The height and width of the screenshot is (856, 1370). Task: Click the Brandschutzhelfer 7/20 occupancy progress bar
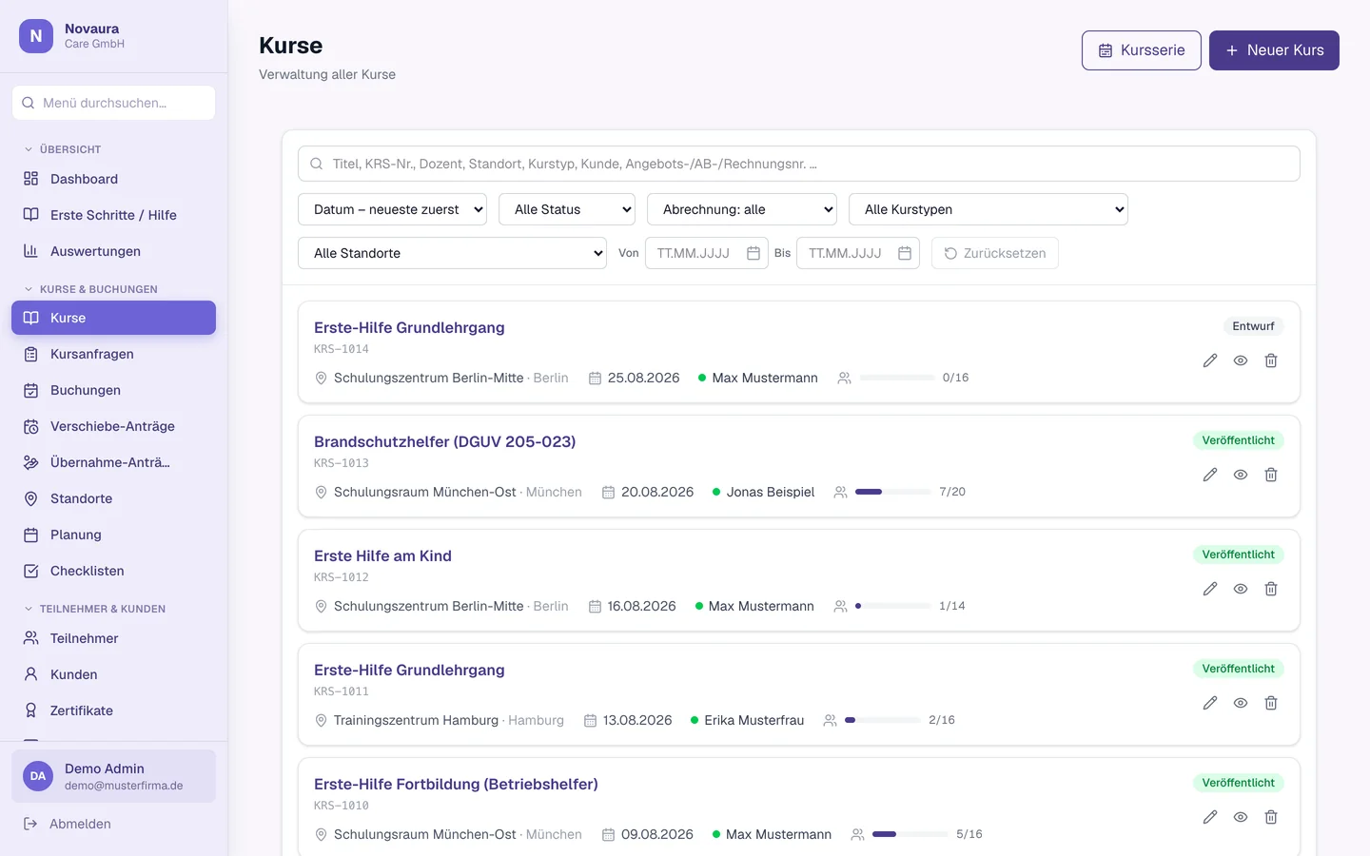pos(892,492)
